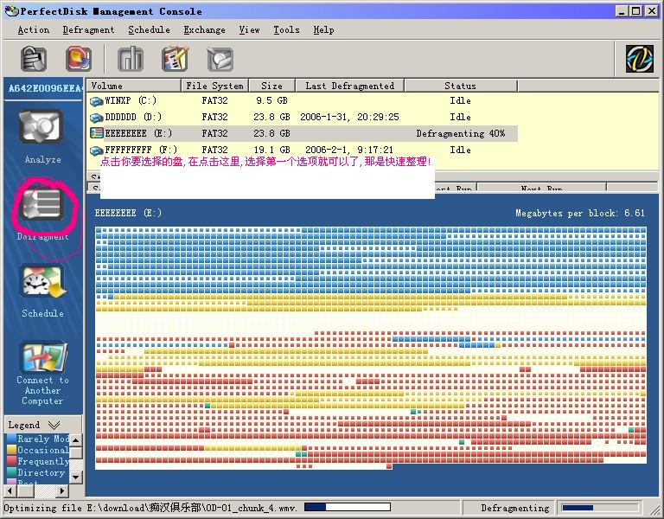Sort by Last Defragmented column header

[x=349, y=86]
